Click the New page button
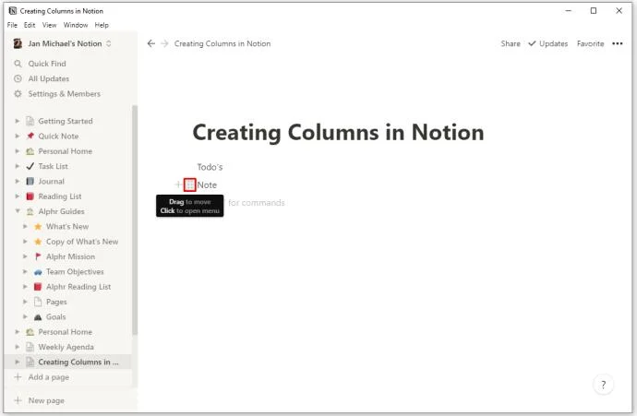 point(39,400)
